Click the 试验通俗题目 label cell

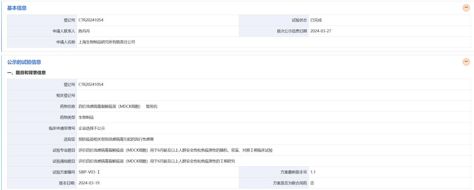42,161
